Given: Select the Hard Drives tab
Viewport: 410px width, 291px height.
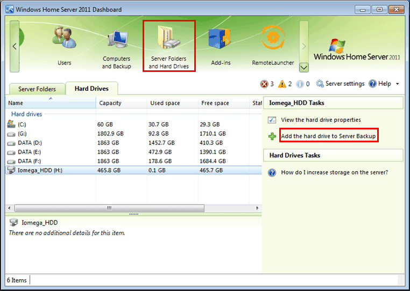Looking at the screenshot, I should pyautogui.click(x=91, y=89).
